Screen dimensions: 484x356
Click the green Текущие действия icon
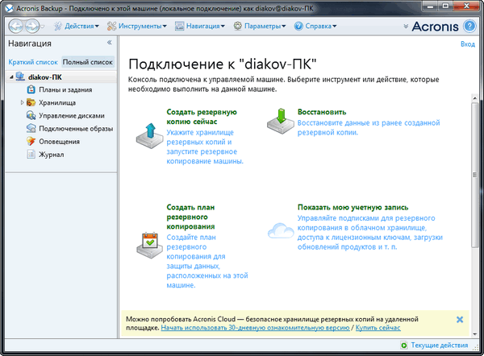coord(404,346)
